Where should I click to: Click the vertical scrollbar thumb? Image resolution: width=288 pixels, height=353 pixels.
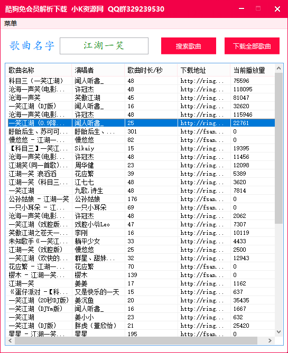point(279,148)
